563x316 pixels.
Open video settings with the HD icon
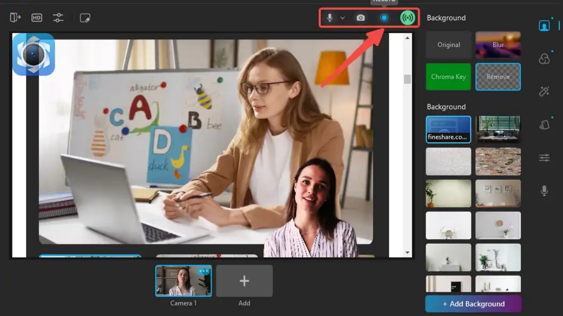coord(36,18)
